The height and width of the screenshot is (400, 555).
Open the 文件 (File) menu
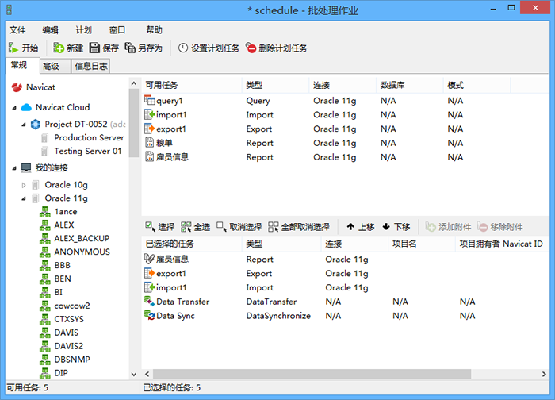17,30
